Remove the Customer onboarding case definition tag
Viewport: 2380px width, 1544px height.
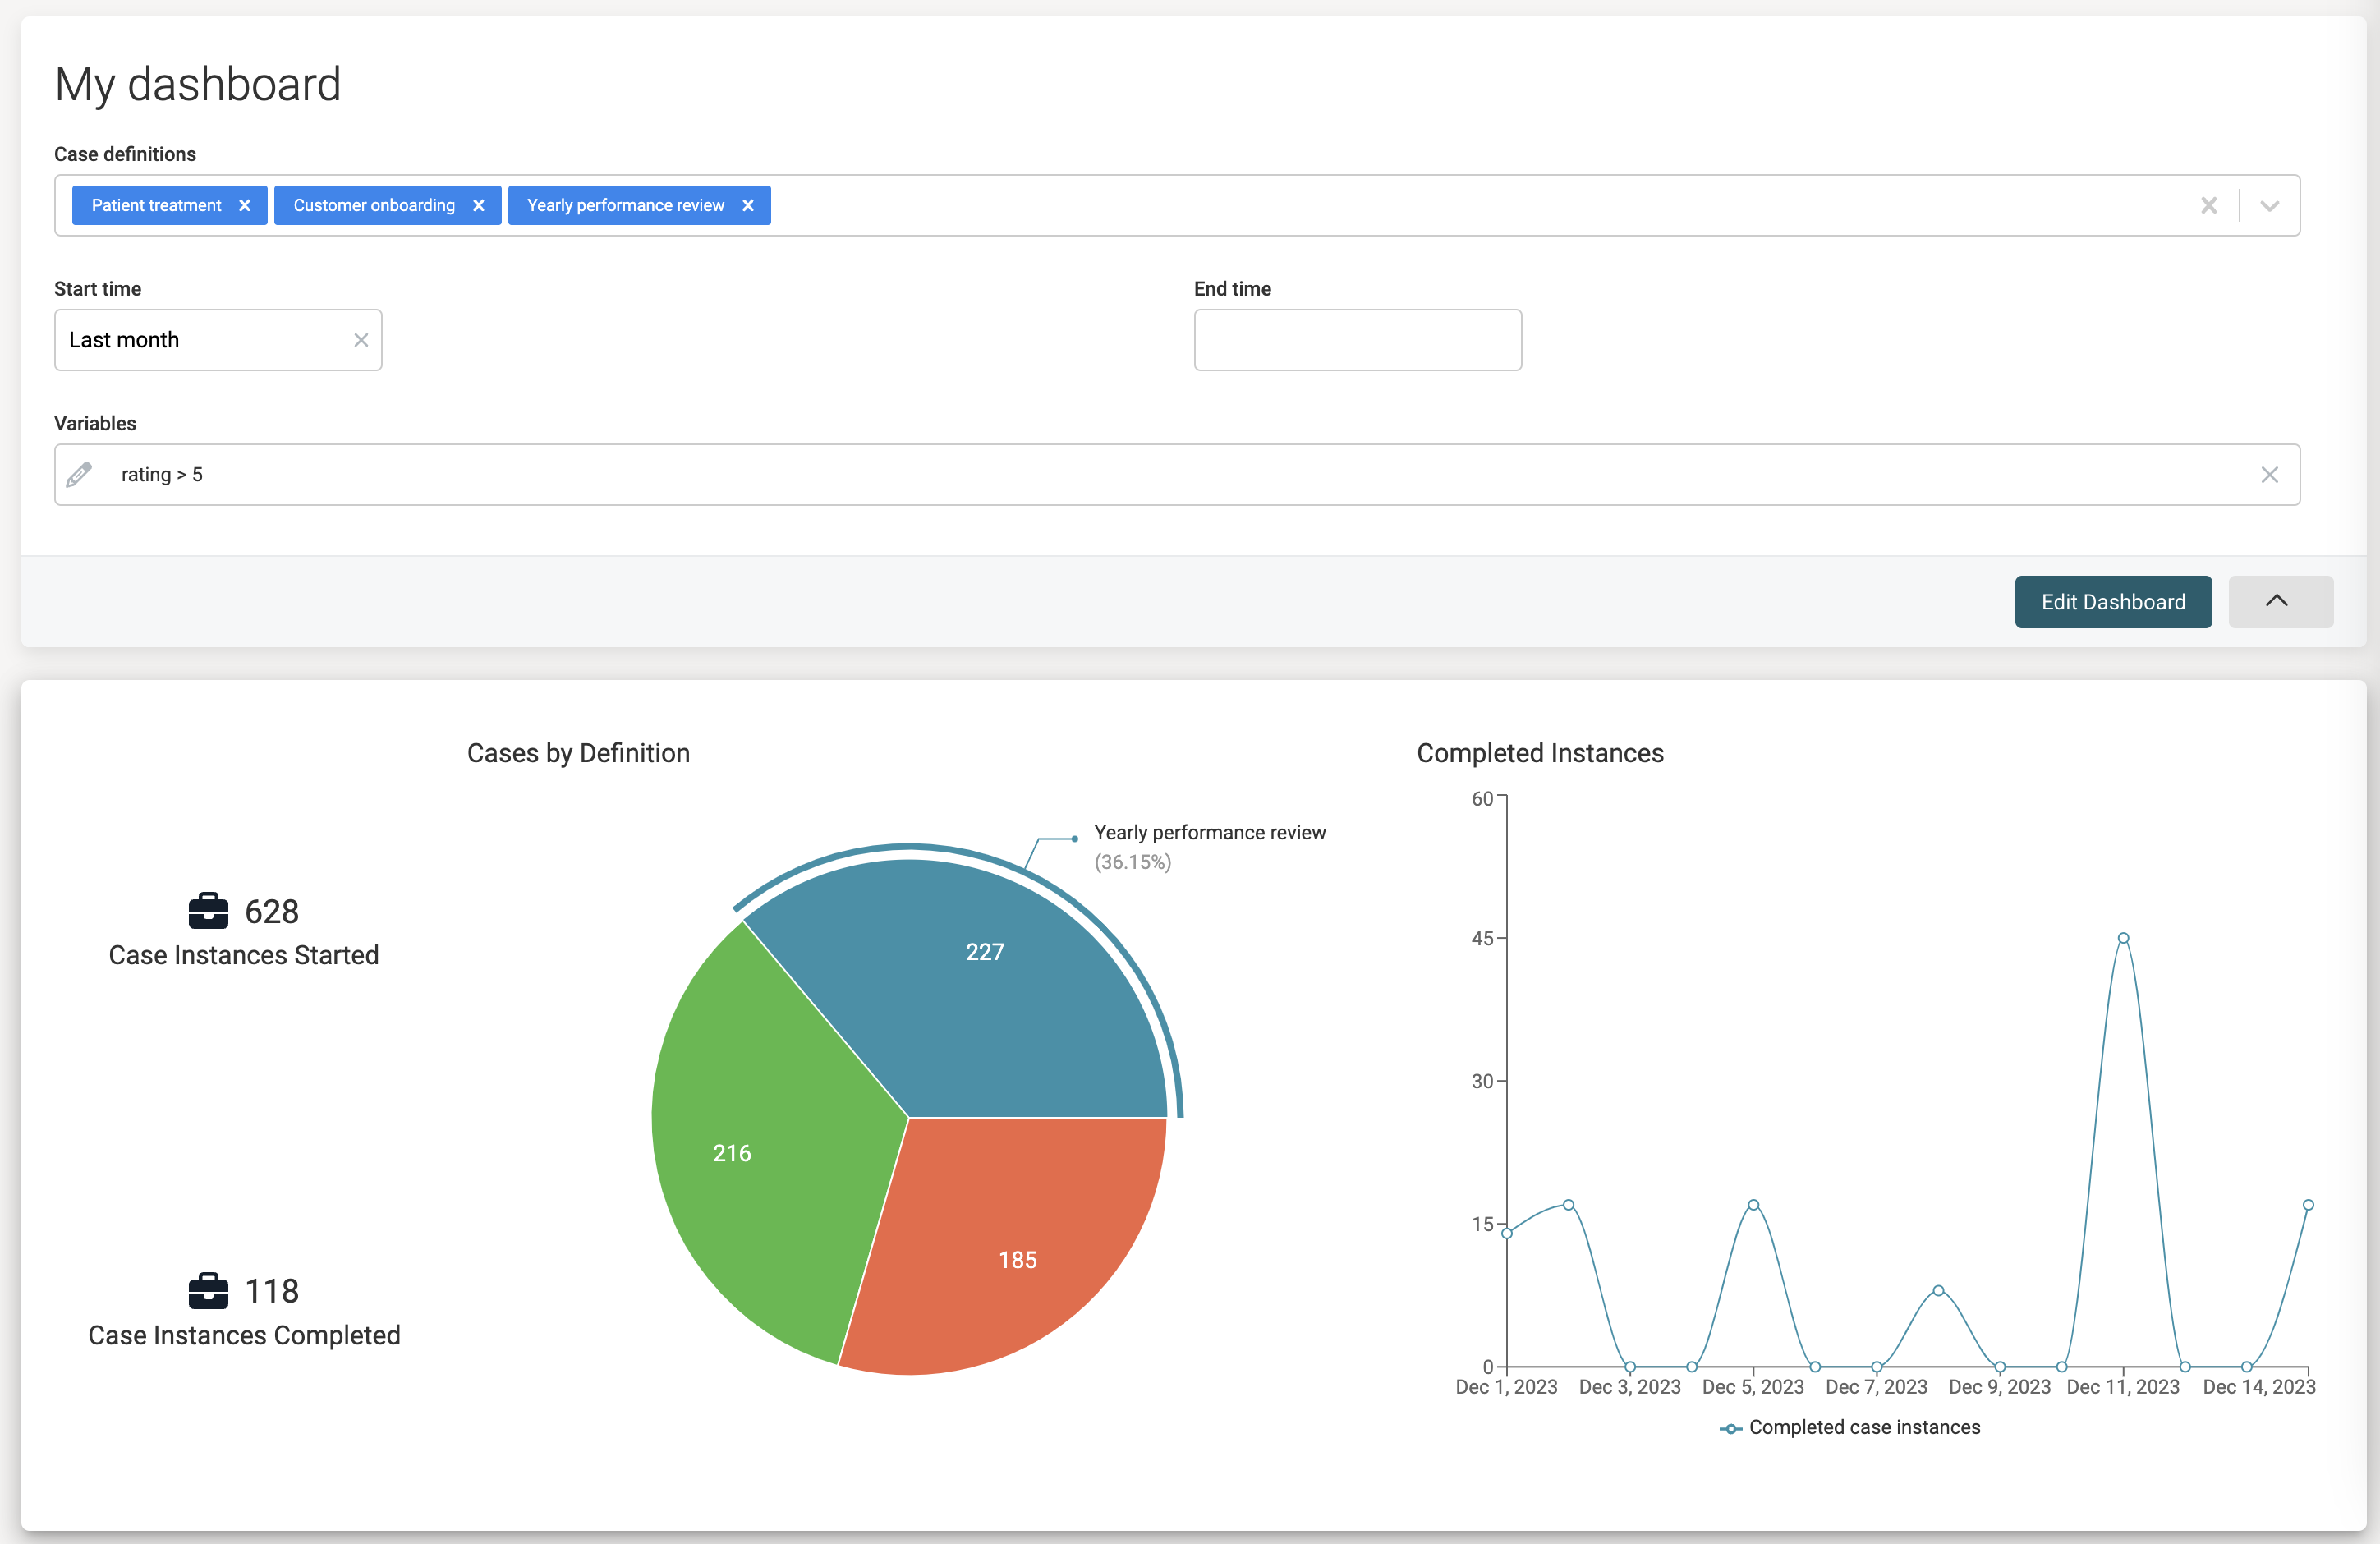[x=479, y=205]
